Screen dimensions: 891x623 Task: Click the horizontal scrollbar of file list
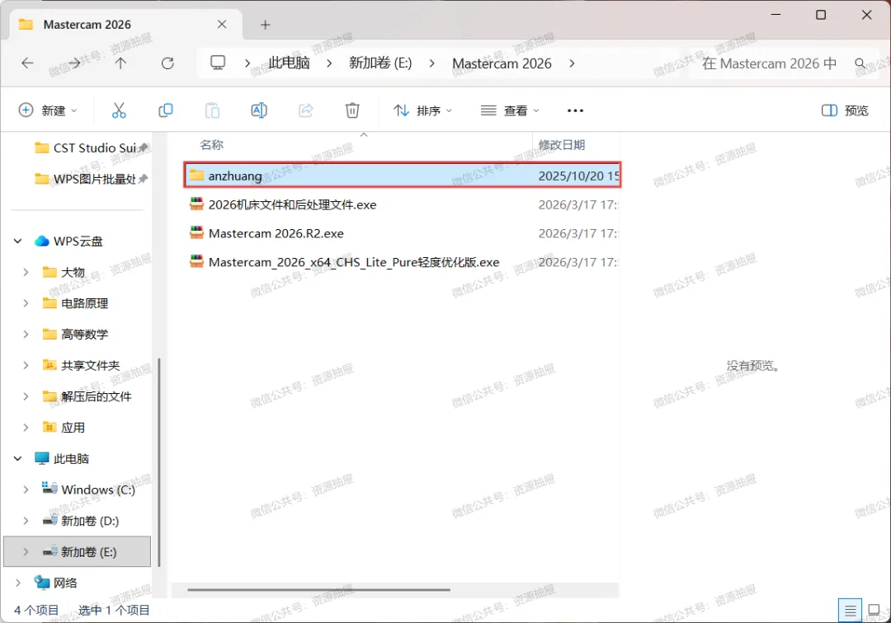(x=318, y=589)
